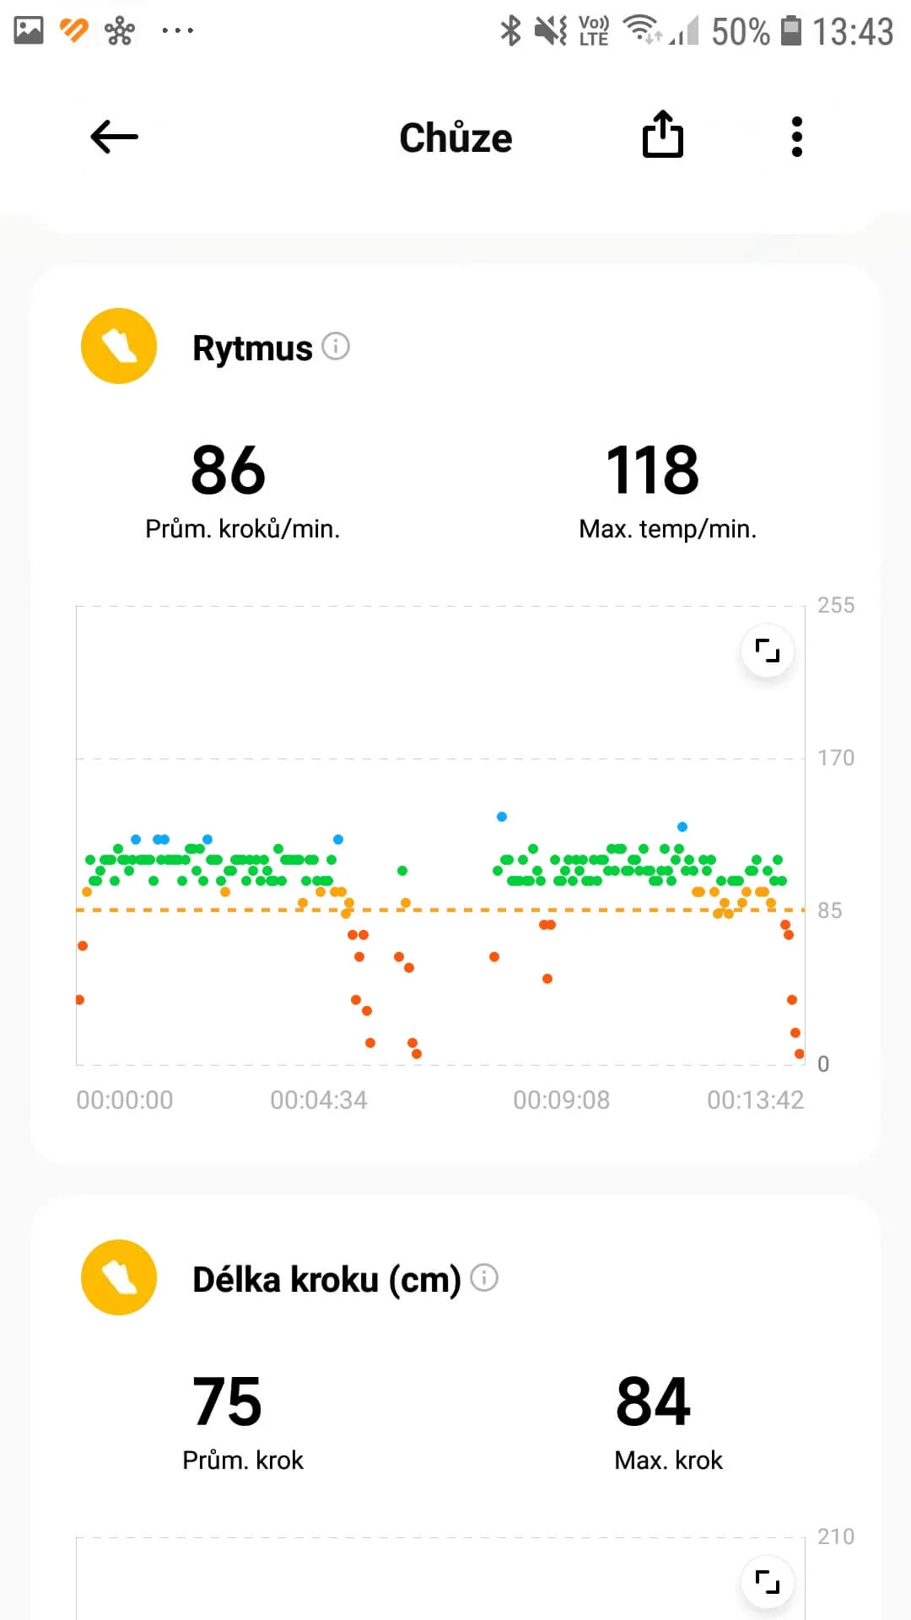This screenshot has height=1620, width=911.
Task: Tap the yellow Délka kroku shoe icon
Action: point(119,1277)
